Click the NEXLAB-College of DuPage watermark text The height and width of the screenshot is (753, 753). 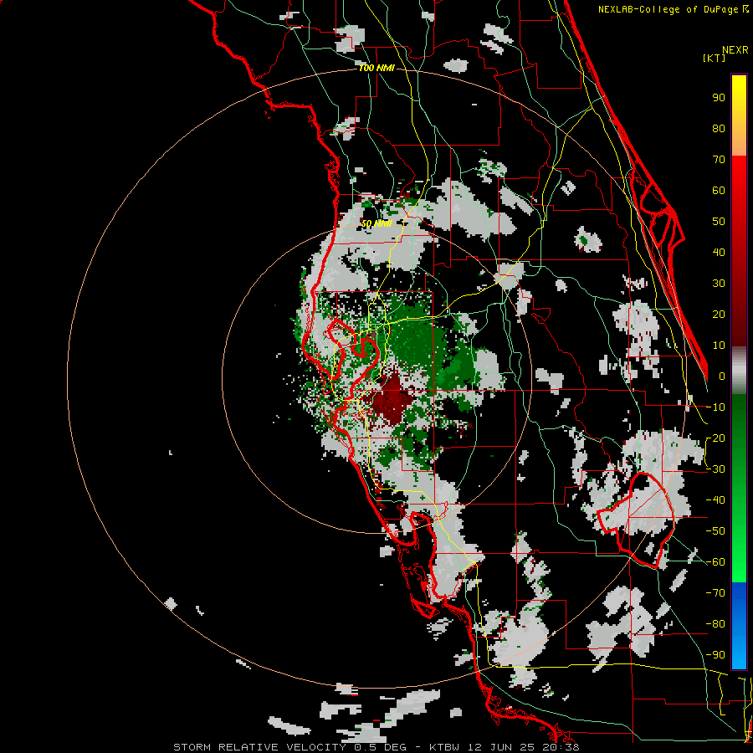point(673,9)
